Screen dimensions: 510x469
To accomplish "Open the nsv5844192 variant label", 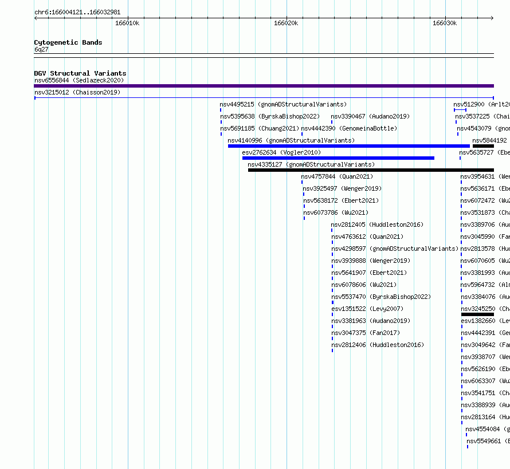I will [489, 140].
